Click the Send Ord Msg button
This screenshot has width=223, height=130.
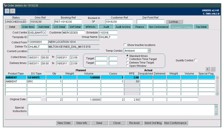pyautogui.click(x=153, y=123)
